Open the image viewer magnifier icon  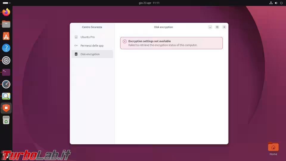tap(6, 96)
